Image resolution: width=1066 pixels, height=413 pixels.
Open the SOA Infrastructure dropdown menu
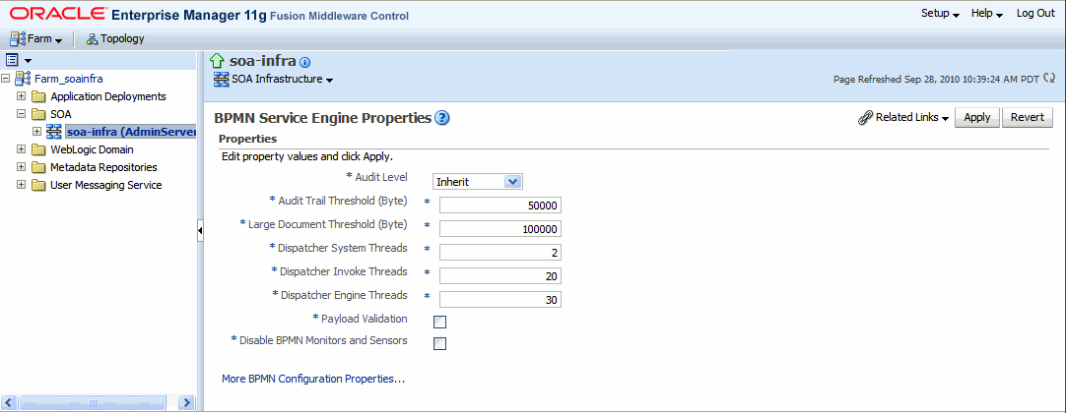tap(282, 80)
